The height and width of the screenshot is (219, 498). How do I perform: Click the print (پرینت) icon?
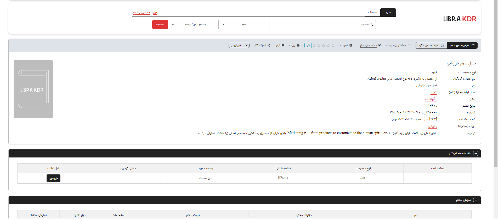click(x=298, y=45)
